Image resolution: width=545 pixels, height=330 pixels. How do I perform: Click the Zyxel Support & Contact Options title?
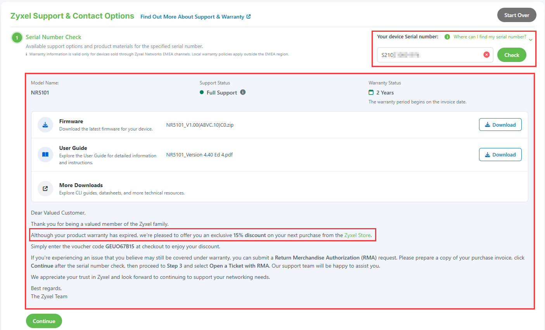pyautogui.click(x=72, y=16)
